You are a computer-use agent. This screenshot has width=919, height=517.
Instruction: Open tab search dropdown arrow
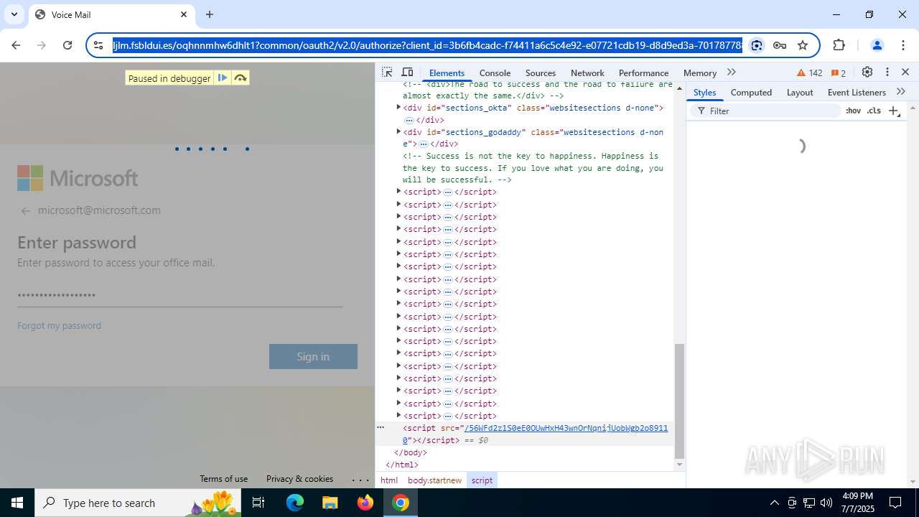point(14,14)
